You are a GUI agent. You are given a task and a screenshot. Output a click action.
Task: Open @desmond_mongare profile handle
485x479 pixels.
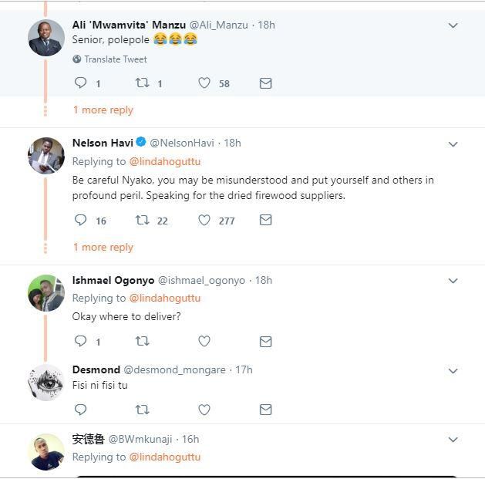coord(174,370)
